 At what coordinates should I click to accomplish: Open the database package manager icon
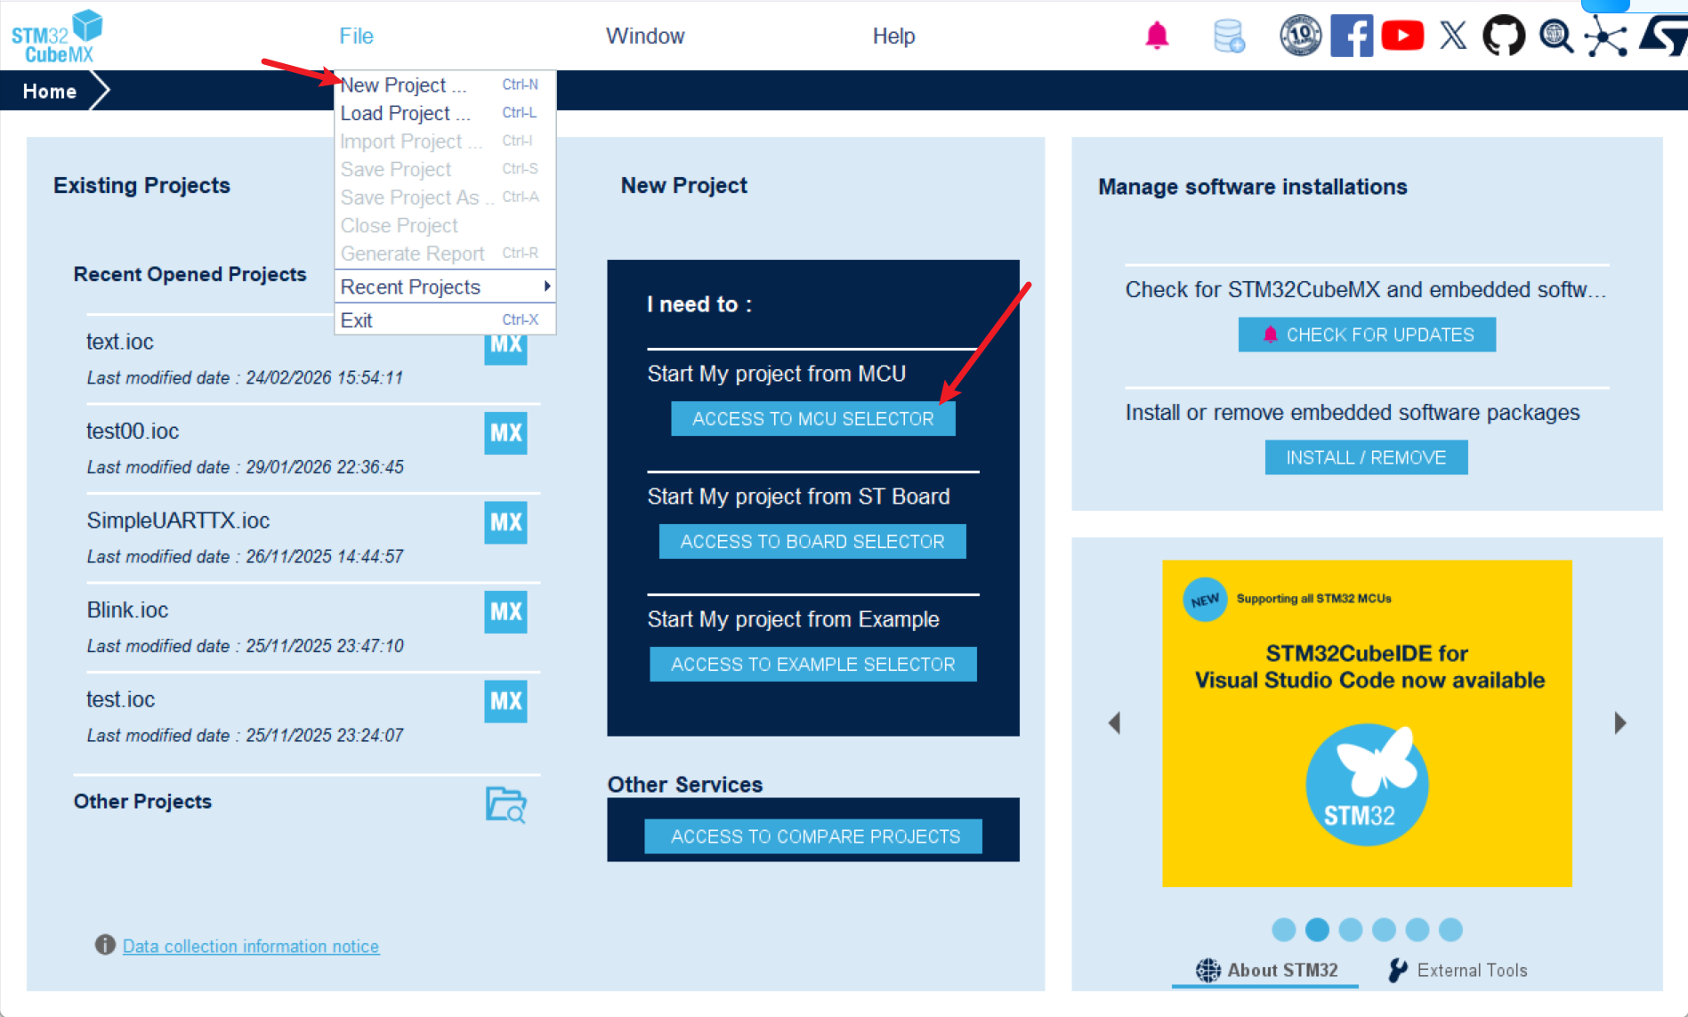pyautogui.click(x=1229, y=36)
